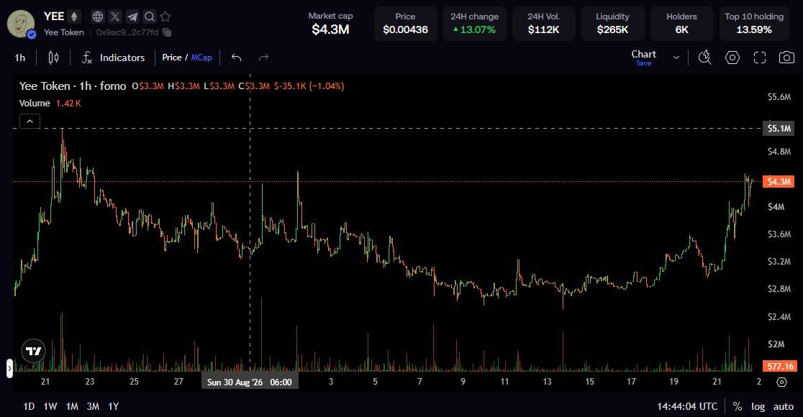Viewport: 803px width, 417px height.
Task: Open the time axis settings gear
Action: coord(781,382)
